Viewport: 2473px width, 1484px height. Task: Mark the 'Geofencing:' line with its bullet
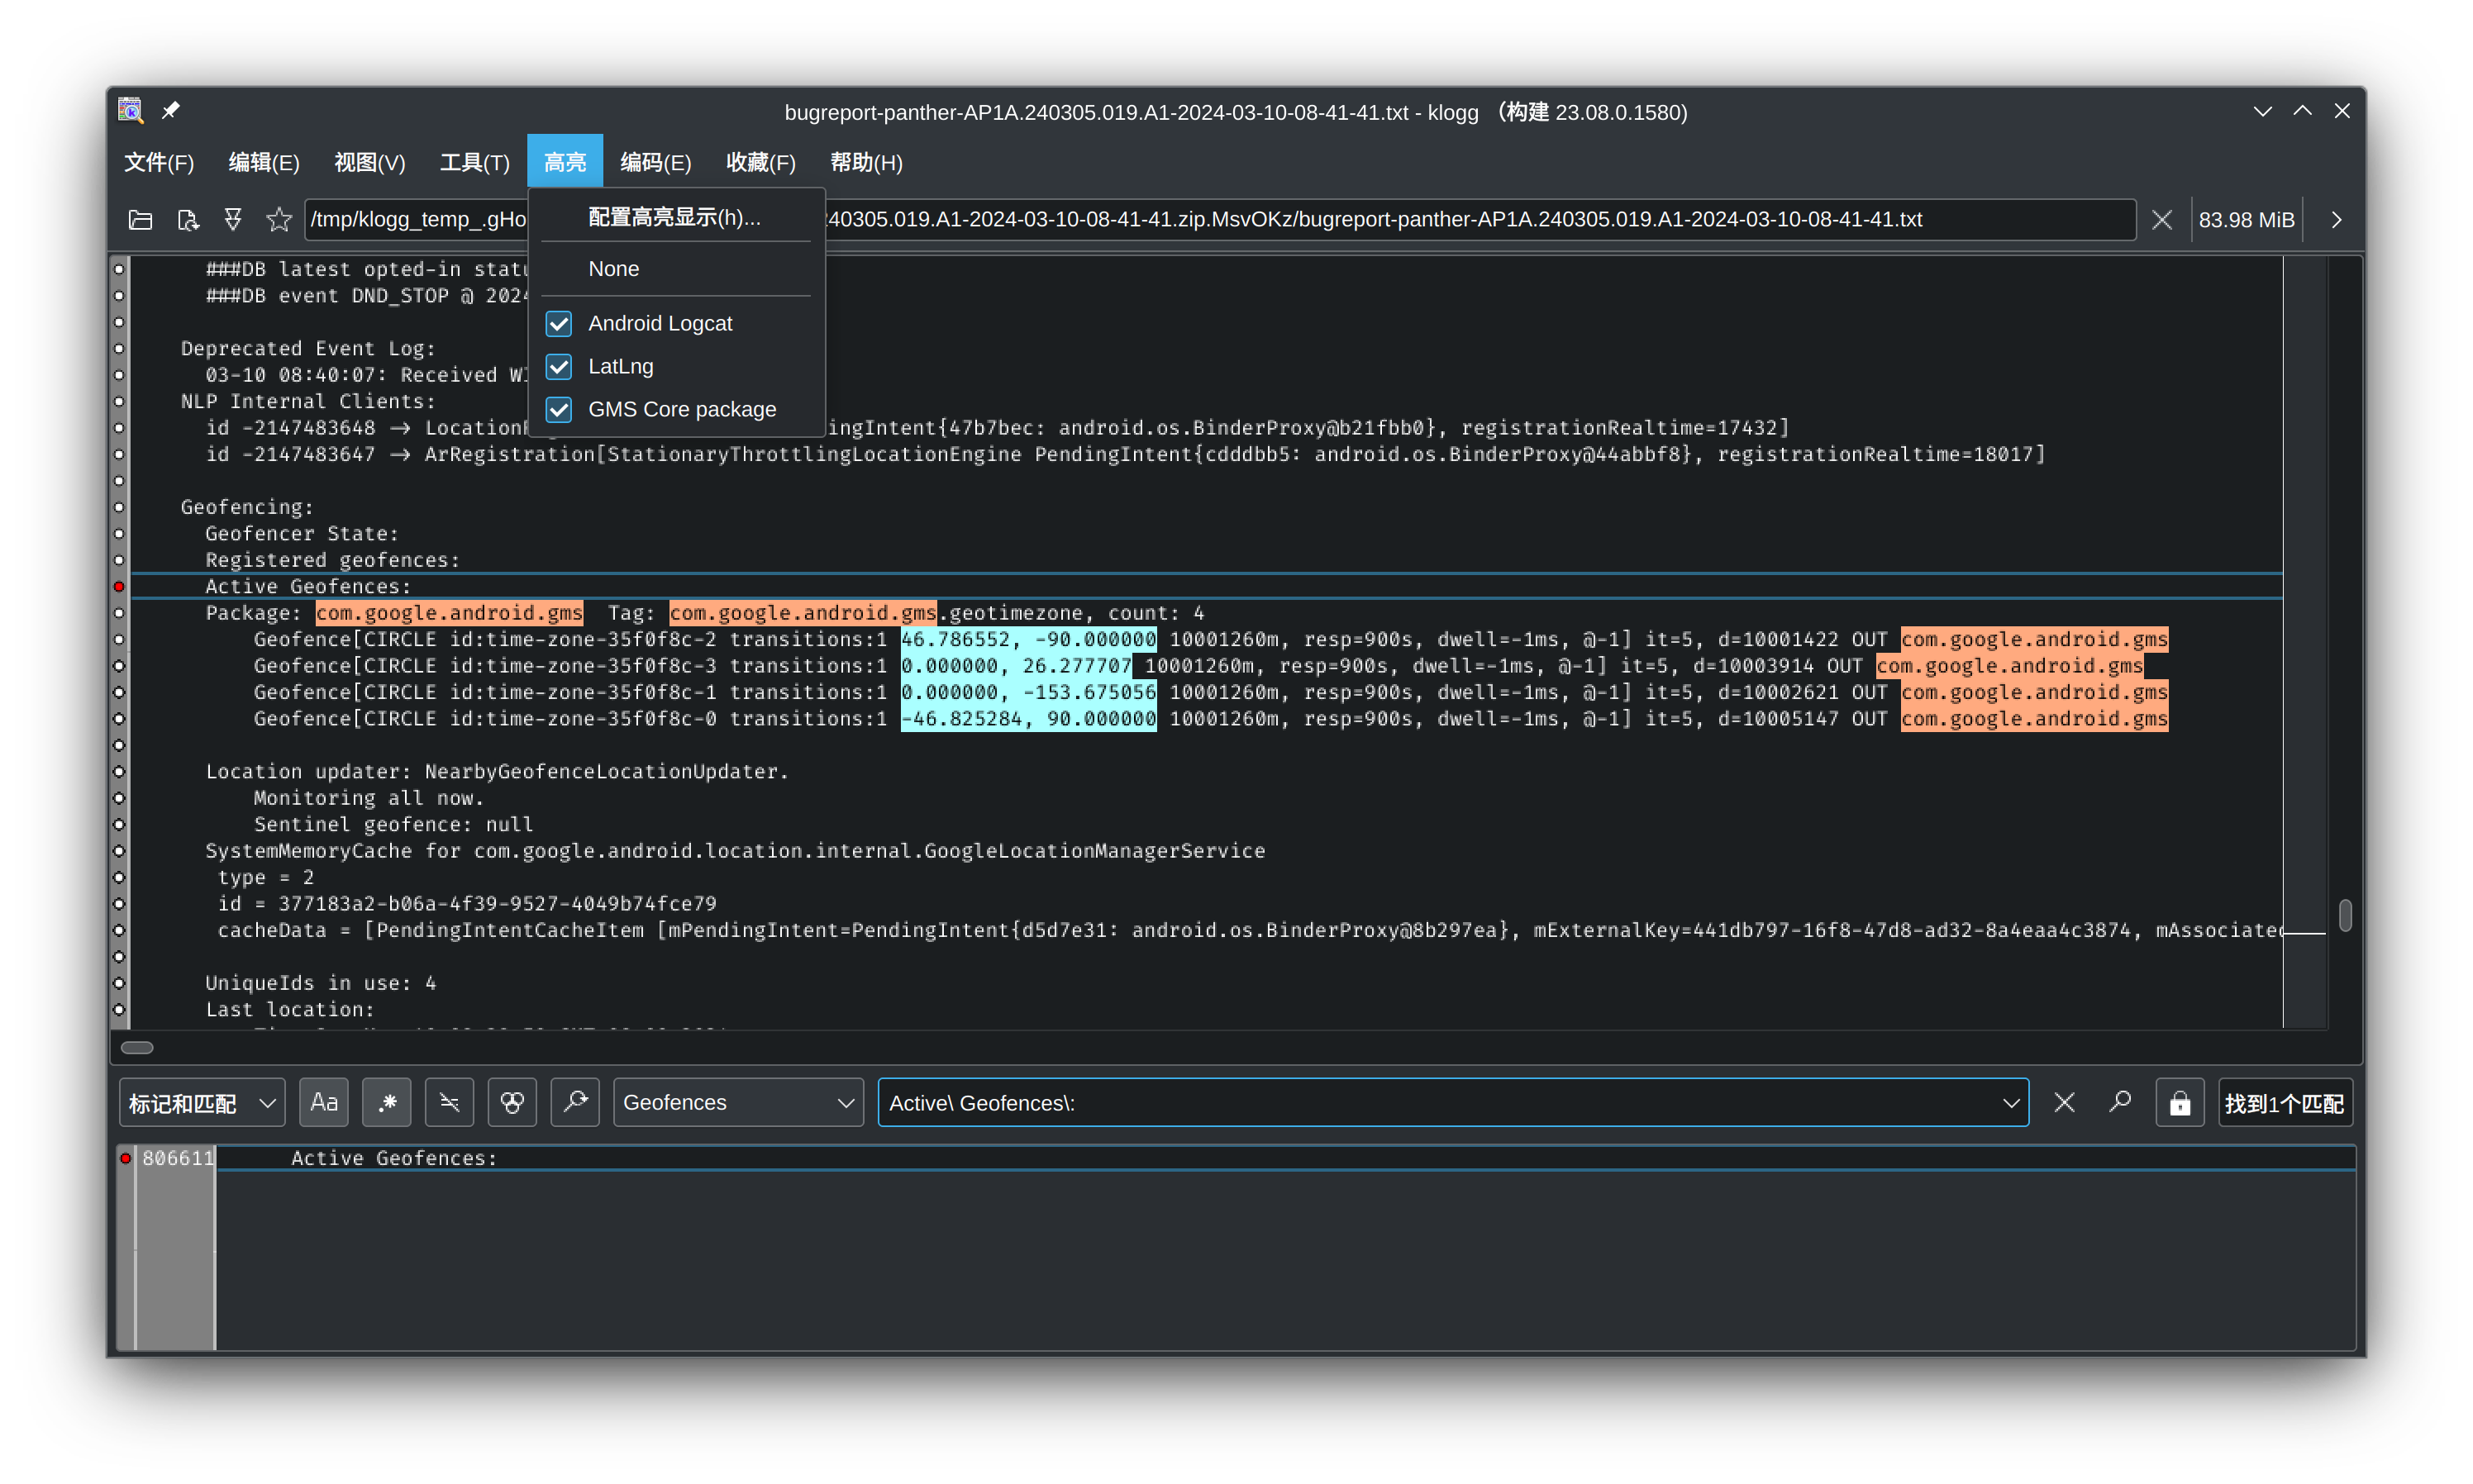[x=119, y=507]
